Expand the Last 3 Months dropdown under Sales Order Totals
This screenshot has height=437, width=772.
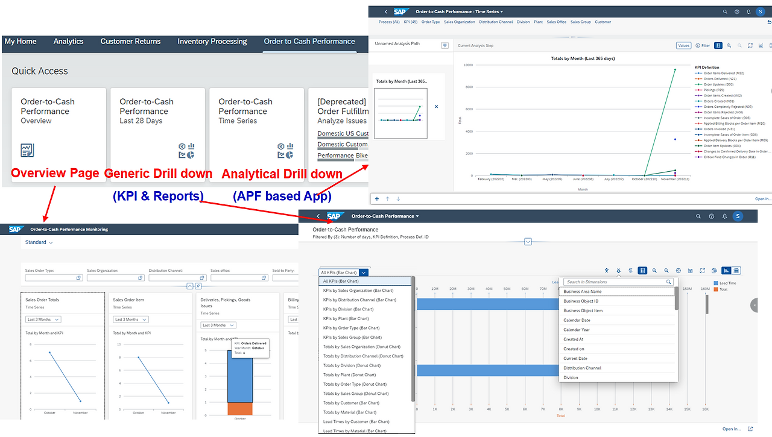[x=43, y=319]
